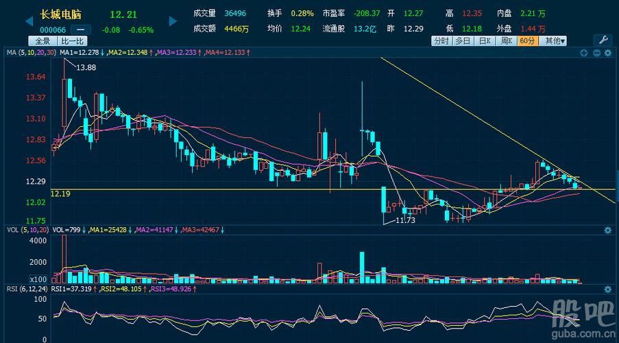Viewport: 619px width, 343px height.
Task: Zoom in the K-line chart with plus icon
Action: pyautogui.click(x=584, y=53)
